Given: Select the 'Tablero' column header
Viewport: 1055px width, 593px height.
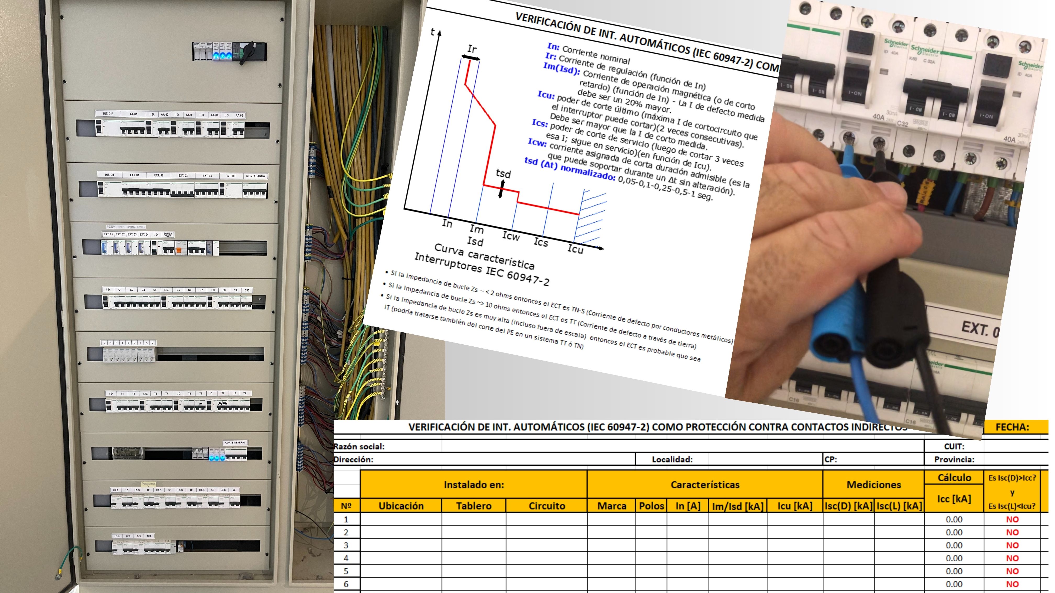Looking at the screenshot, I should [474, 506].
